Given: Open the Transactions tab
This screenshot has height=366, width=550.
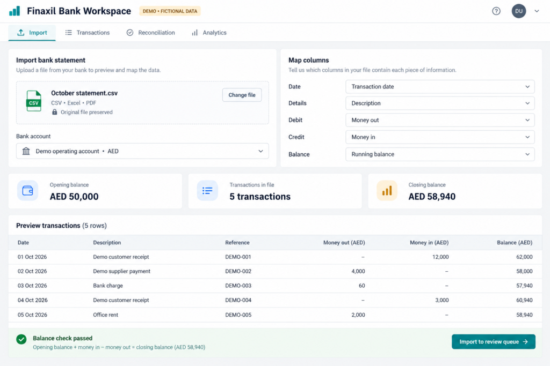Looking at the screenshot, I should [88, 33].
